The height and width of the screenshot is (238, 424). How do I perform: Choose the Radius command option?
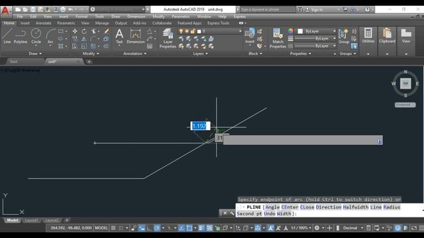click(x=392, y=207)
